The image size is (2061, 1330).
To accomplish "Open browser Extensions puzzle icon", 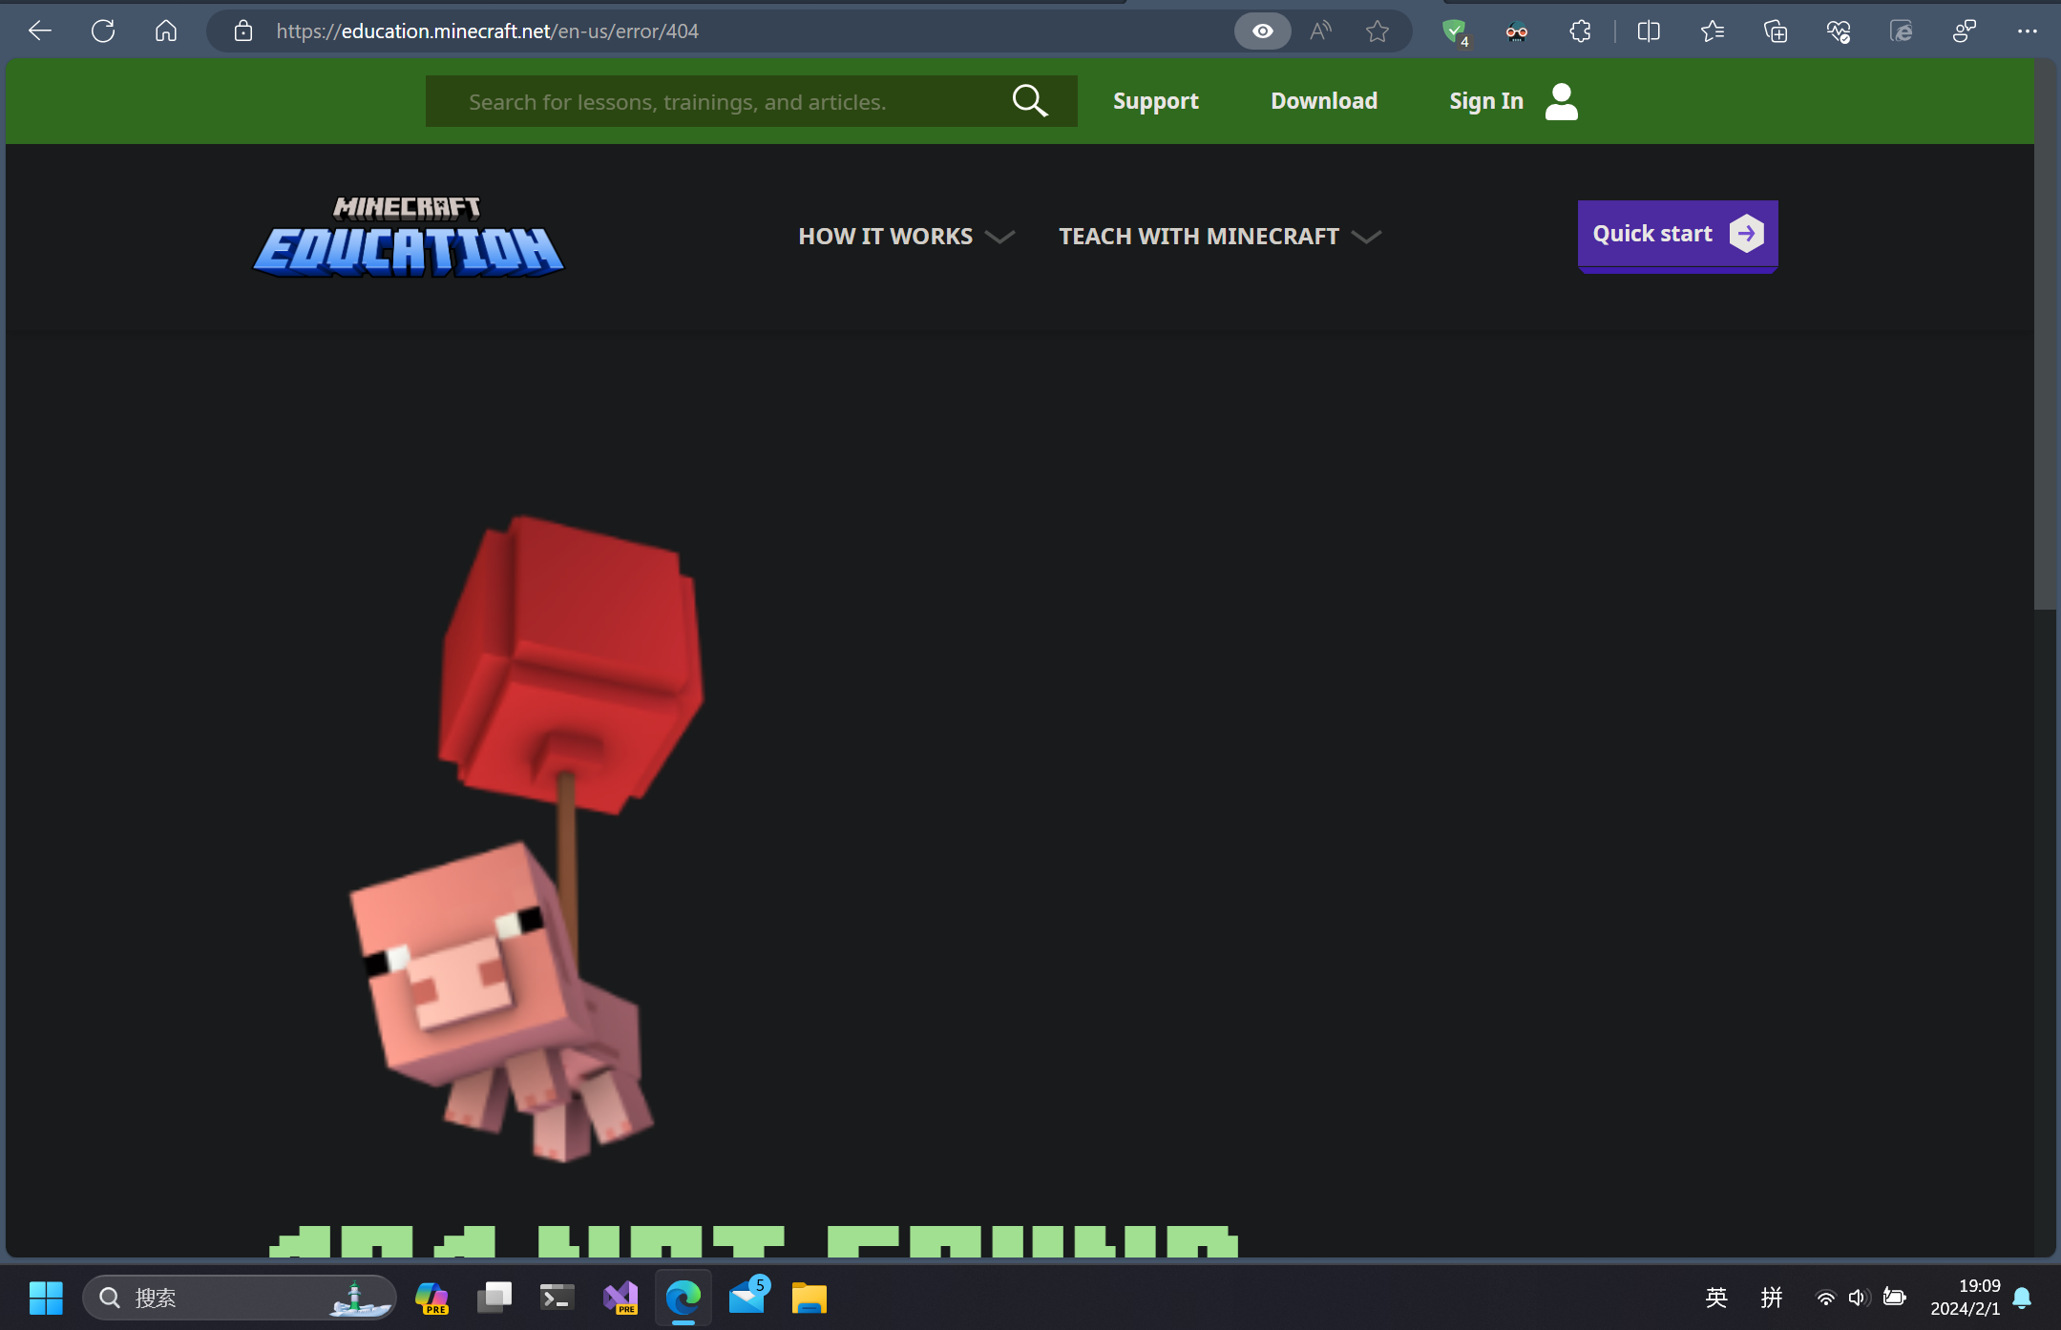I will [x=1580, y=31].
